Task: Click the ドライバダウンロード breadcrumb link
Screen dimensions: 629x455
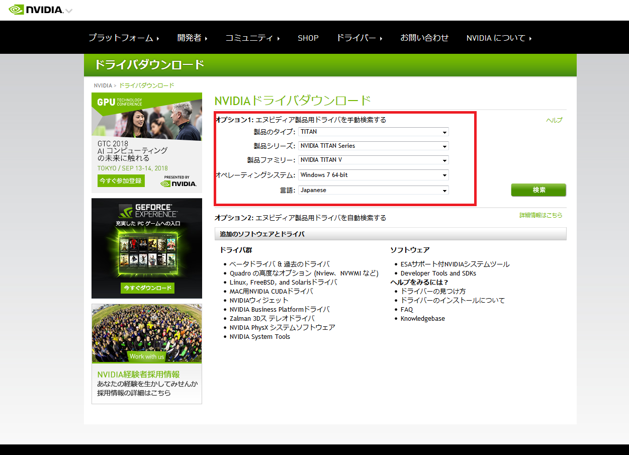Action: point(147,85)
